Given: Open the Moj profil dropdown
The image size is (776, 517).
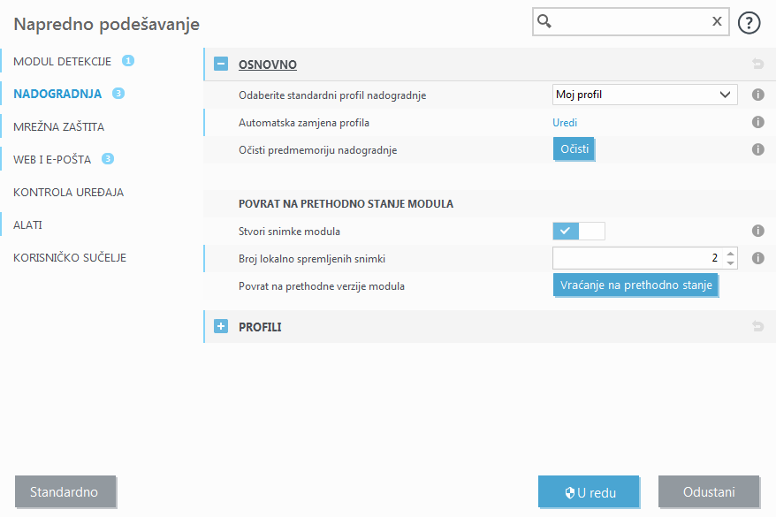Looking at the screenshot, I should (644, 95).
